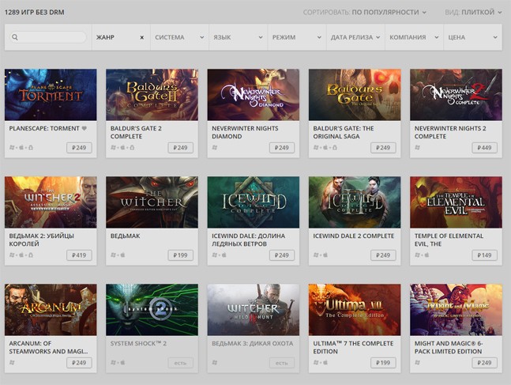Open Might and Magic 6-Pack Limited Edition title

(x=449, y=348)
